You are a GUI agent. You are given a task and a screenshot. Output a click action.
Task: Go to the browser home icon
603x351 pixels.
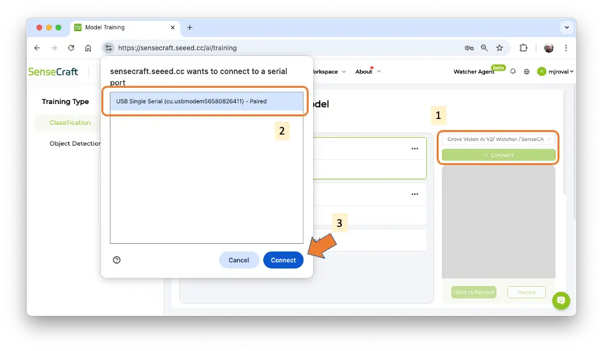(x=88, y=48)
